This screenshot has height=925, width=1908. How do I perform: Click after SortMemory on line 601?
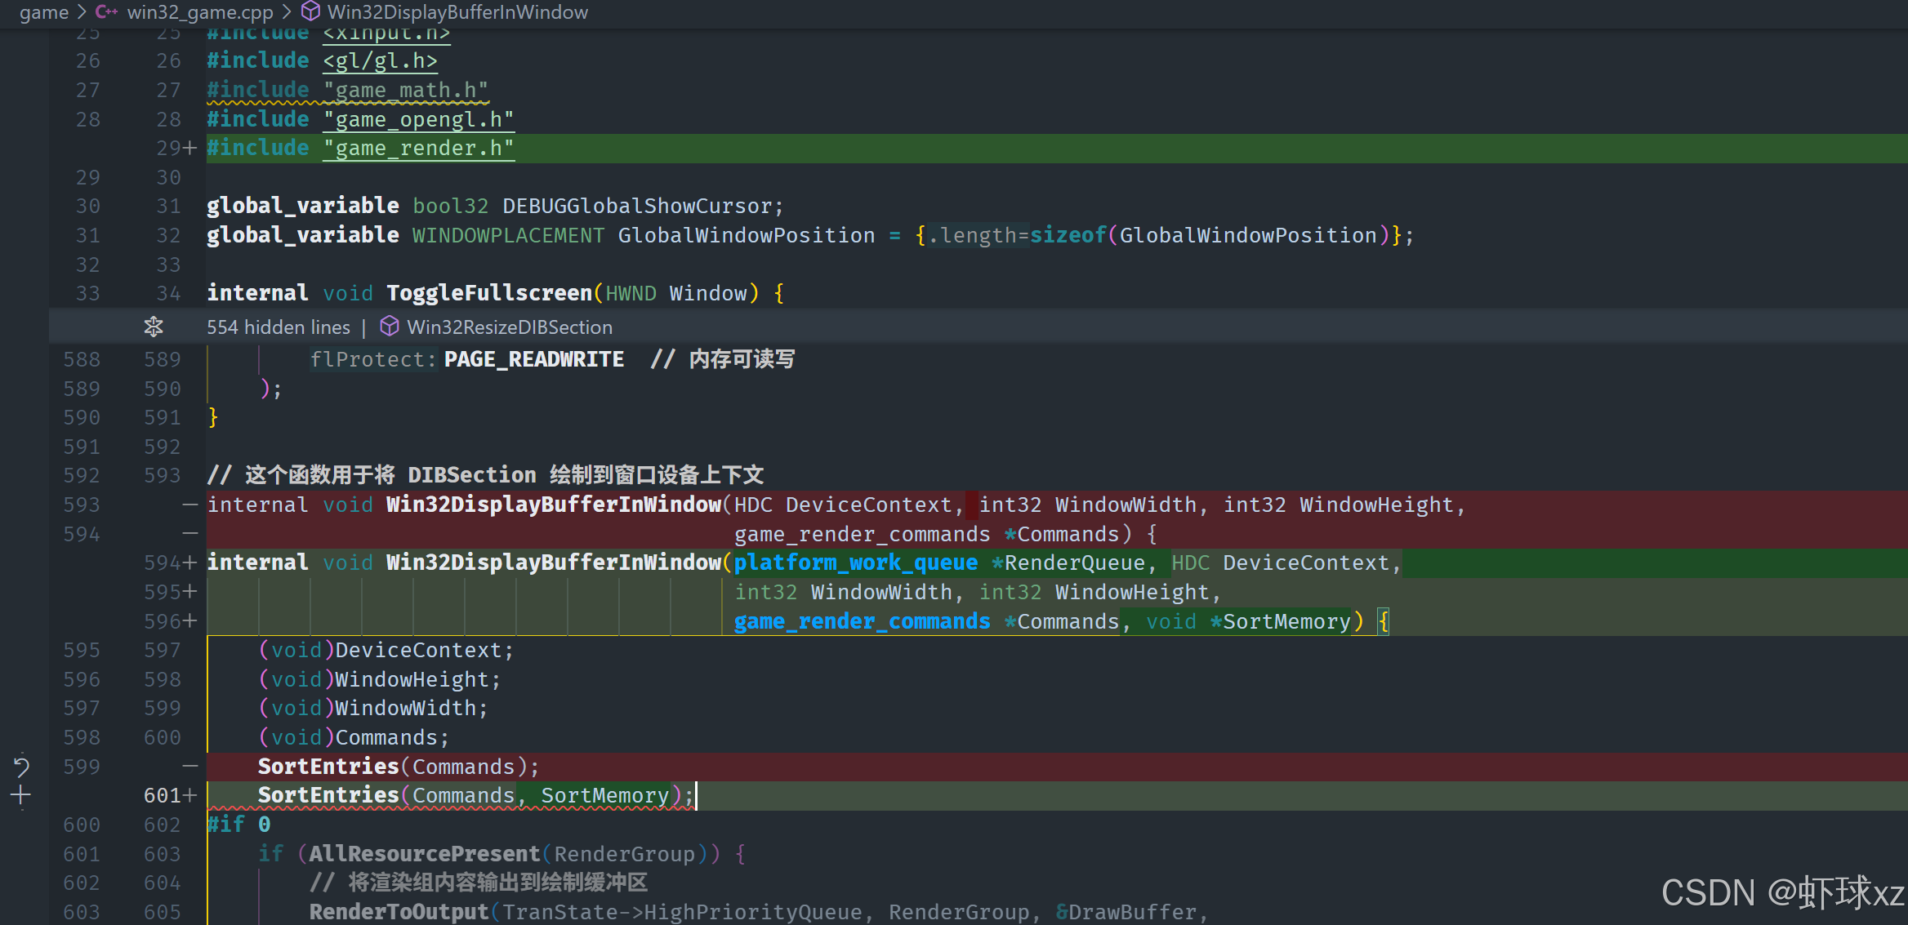click(670, 795)
